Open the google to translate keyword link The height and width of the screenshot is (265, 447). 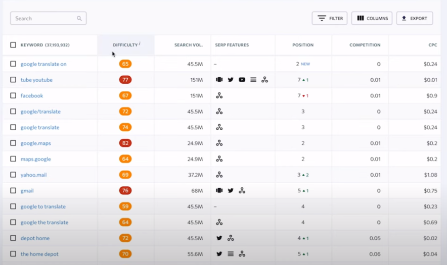[x=43, y=206]
